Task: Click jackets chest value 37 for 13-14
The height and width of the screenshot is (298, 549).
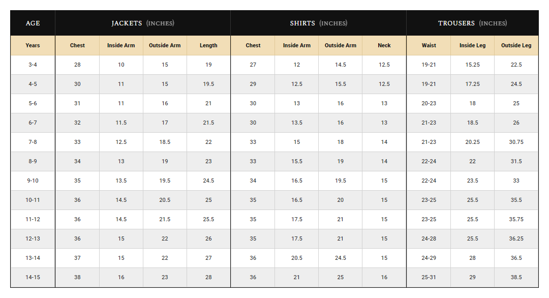Action: [x=77, y=258]
